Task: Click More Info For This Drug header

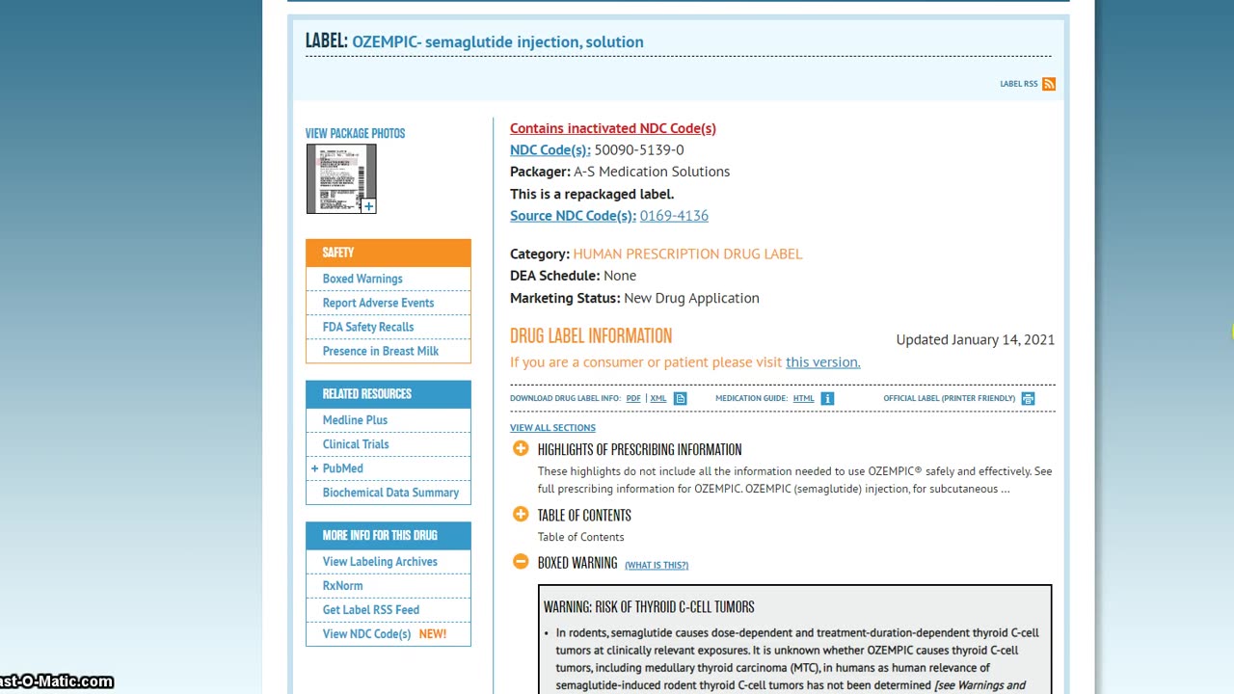Action: tap(389, 535)
